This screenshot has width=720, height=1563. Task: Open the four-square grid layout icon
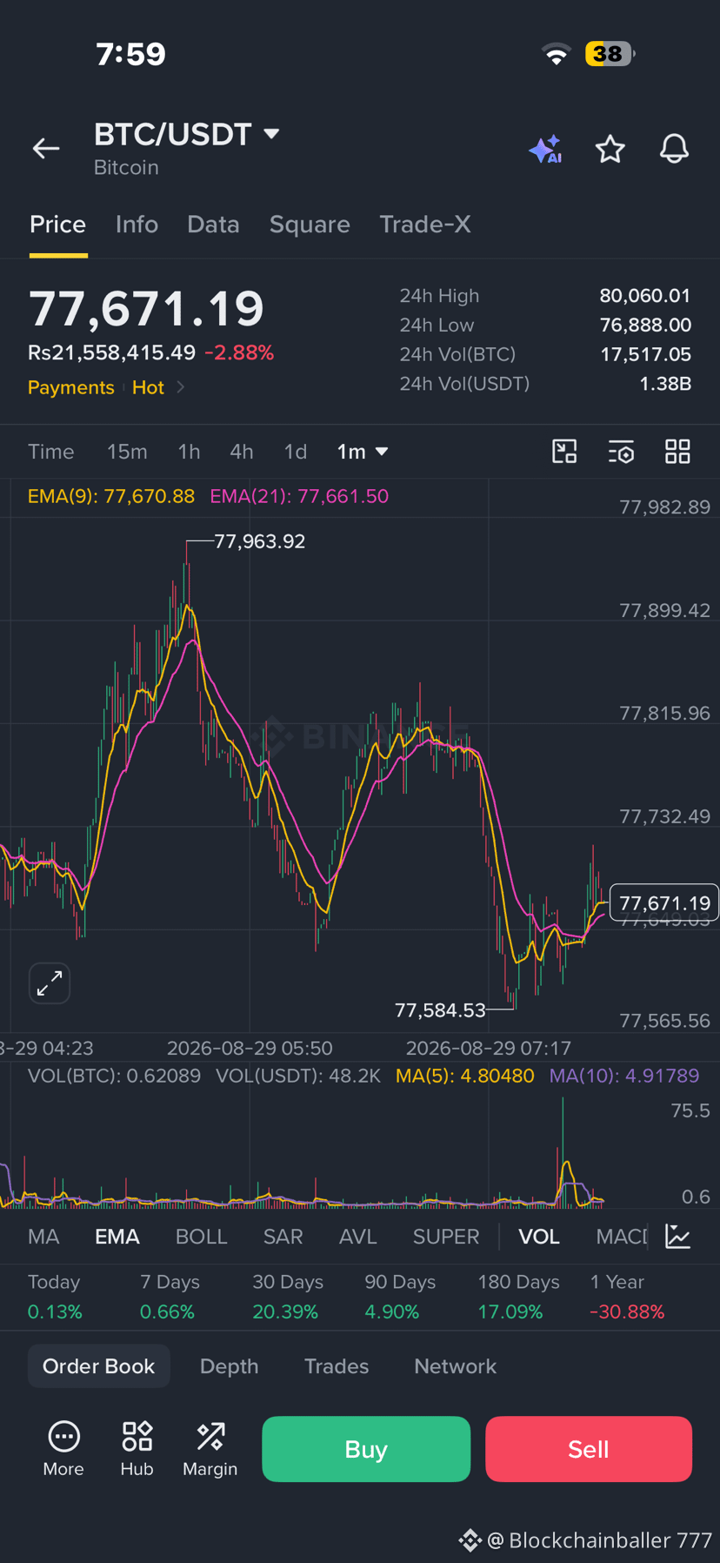click(x=677, y=452)
